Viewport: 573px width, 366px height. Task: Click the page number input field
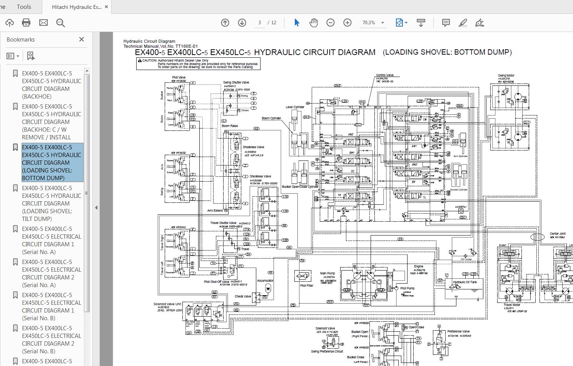tap(259, 22)
